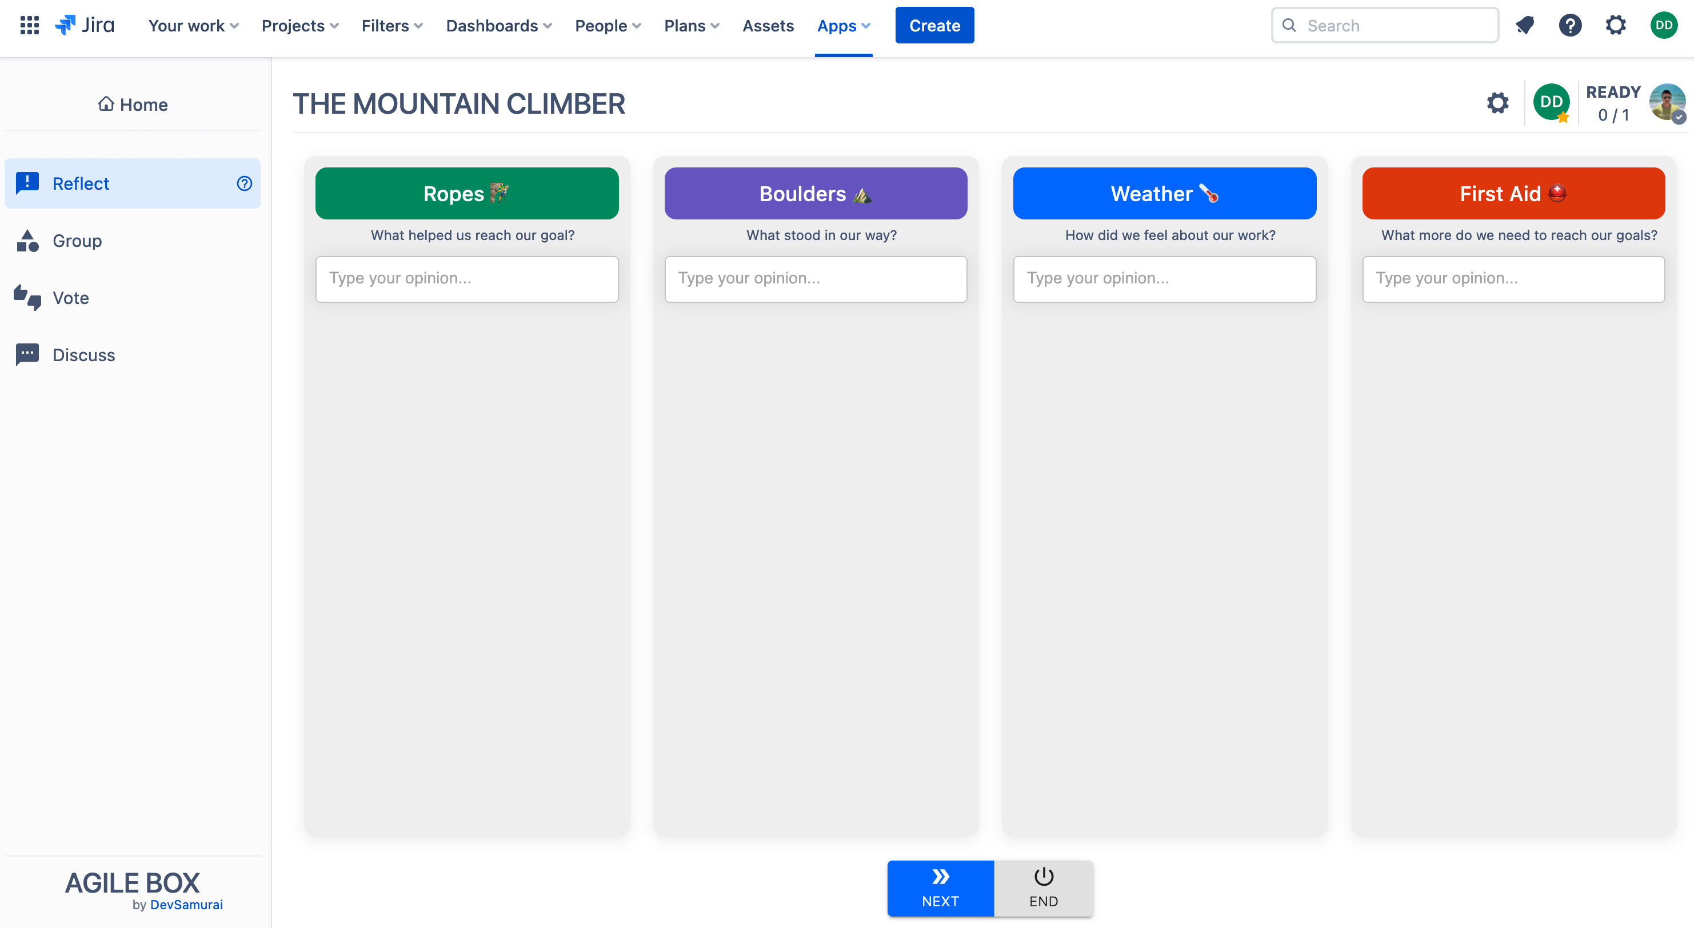
Task: Expand the Your work dropdown
Action: 193,26
